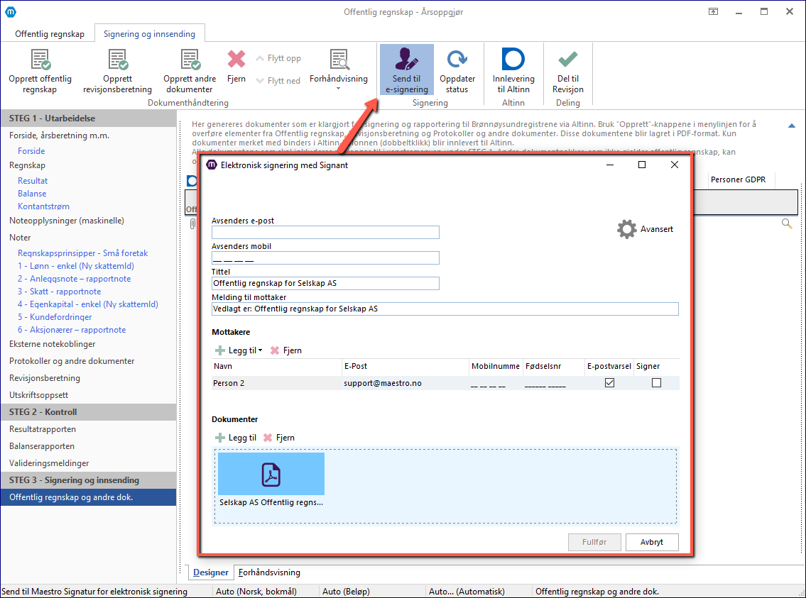Select Noteopplysninger (maskinelle) in sidebar
This screenshot has width=806, height=598.
[67, 221]
